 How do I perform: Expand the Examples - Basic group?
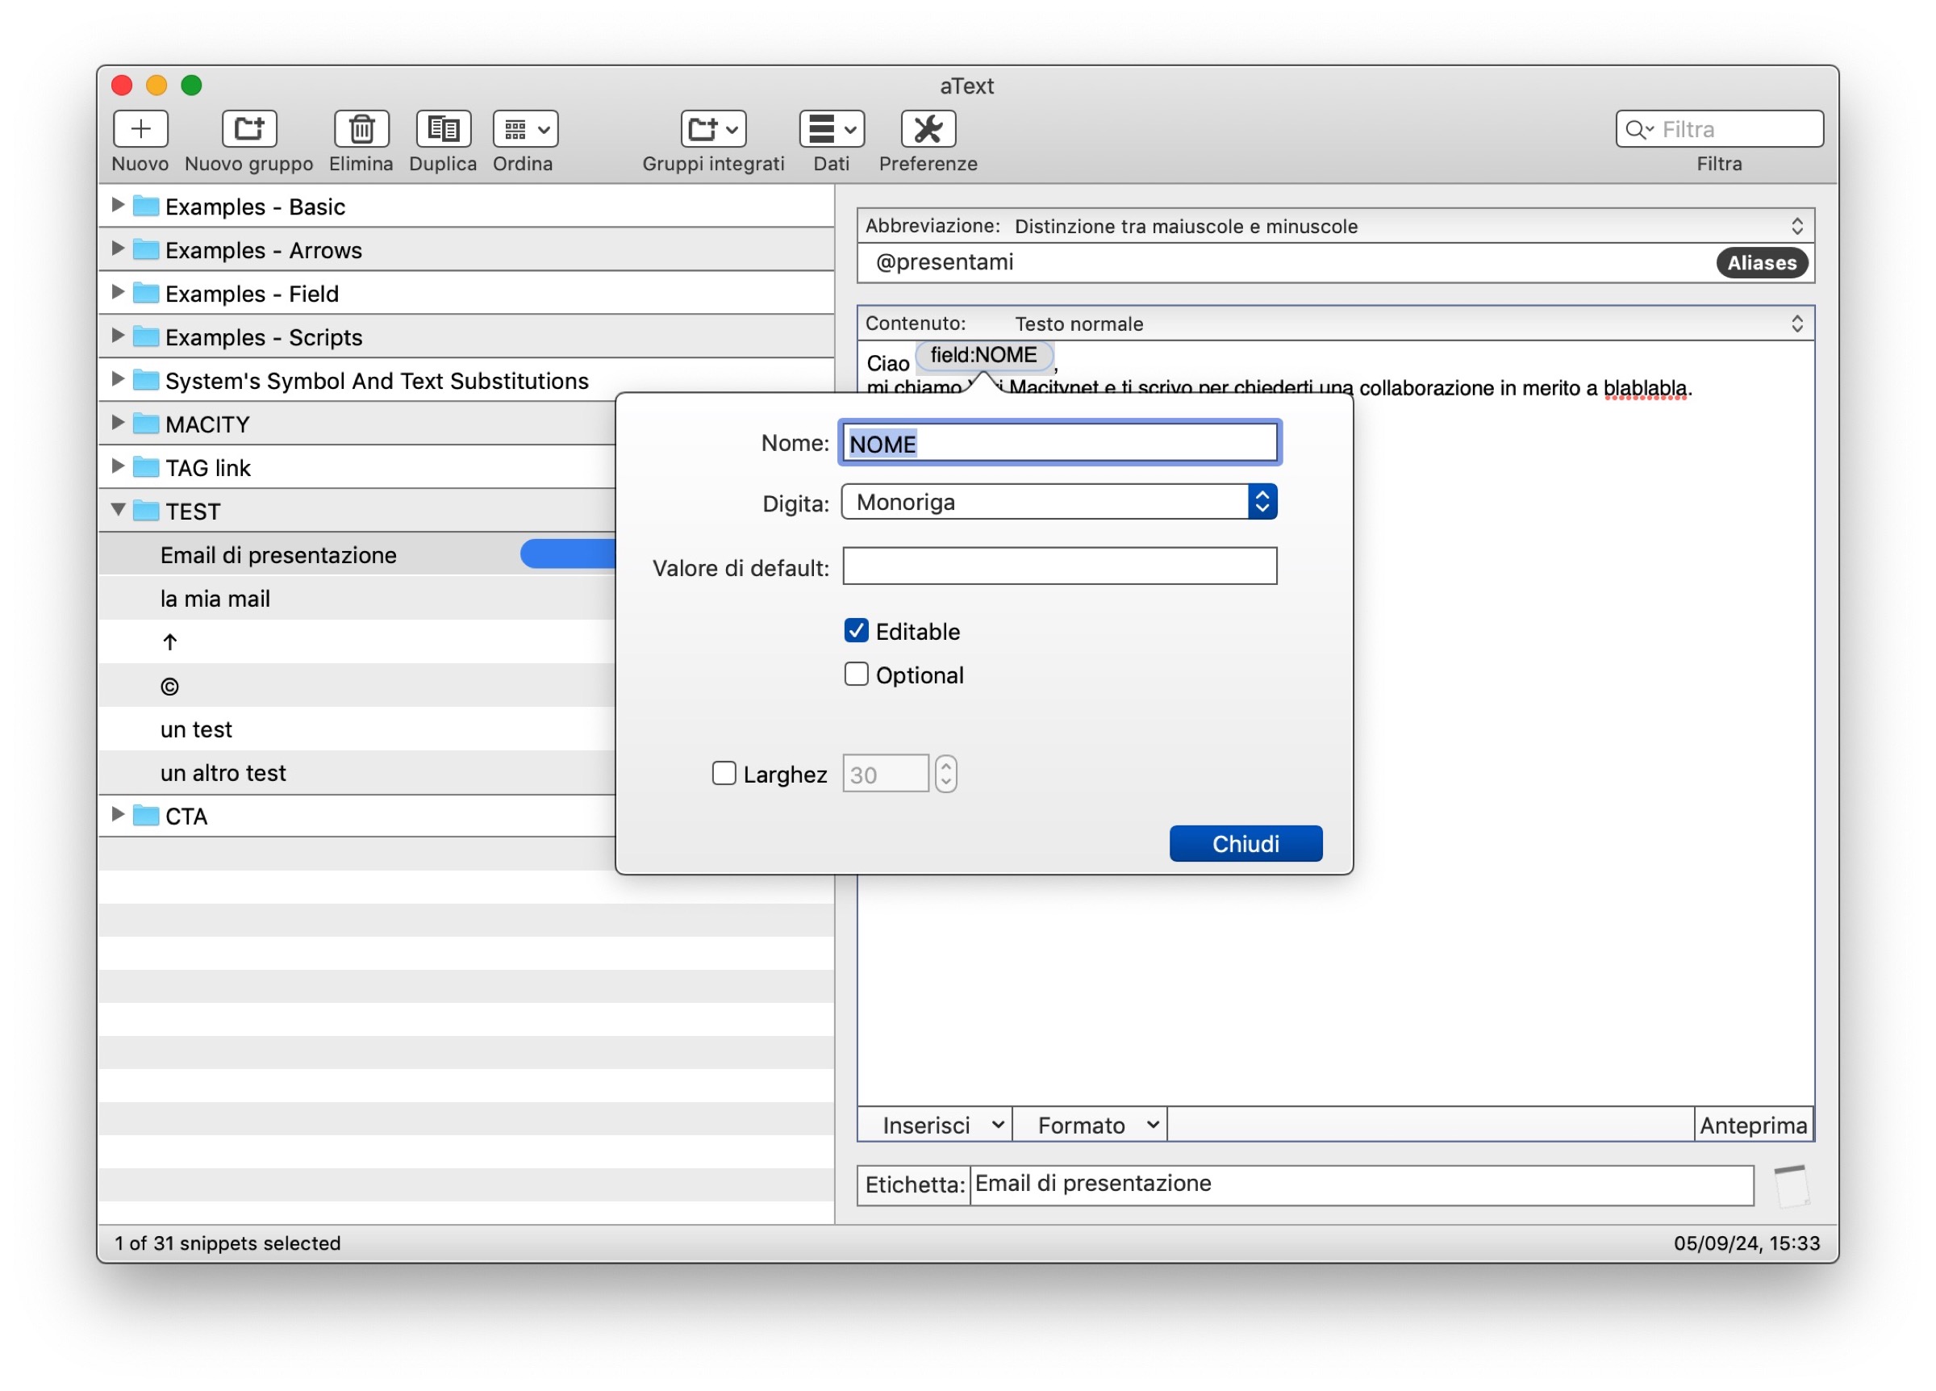tap(118, 205)
